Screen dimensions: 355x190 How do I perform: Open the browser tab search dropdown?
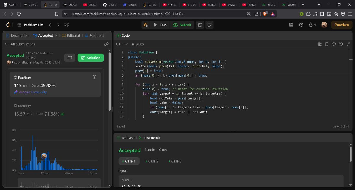319,5
